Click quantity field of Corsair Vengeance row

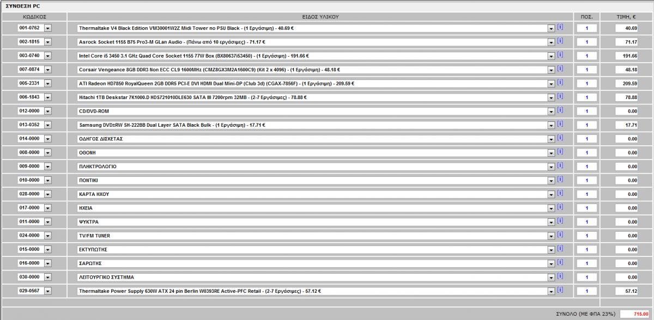click(x=586, y=70)
